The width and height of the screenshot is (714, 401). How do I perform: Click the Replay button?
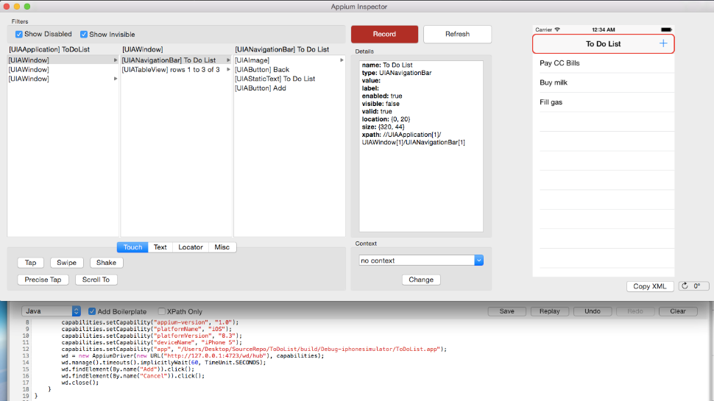(x=550, y=311)
